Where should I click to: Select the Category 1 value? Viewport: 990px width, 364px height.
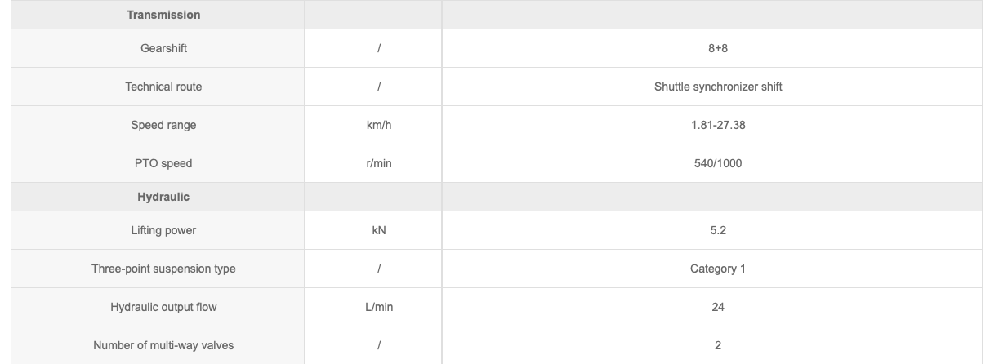tap(718, 269)
